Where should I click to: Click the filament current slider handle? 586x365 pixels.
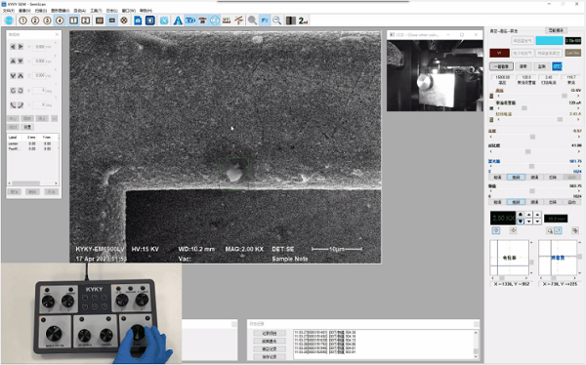click(560, 119)
